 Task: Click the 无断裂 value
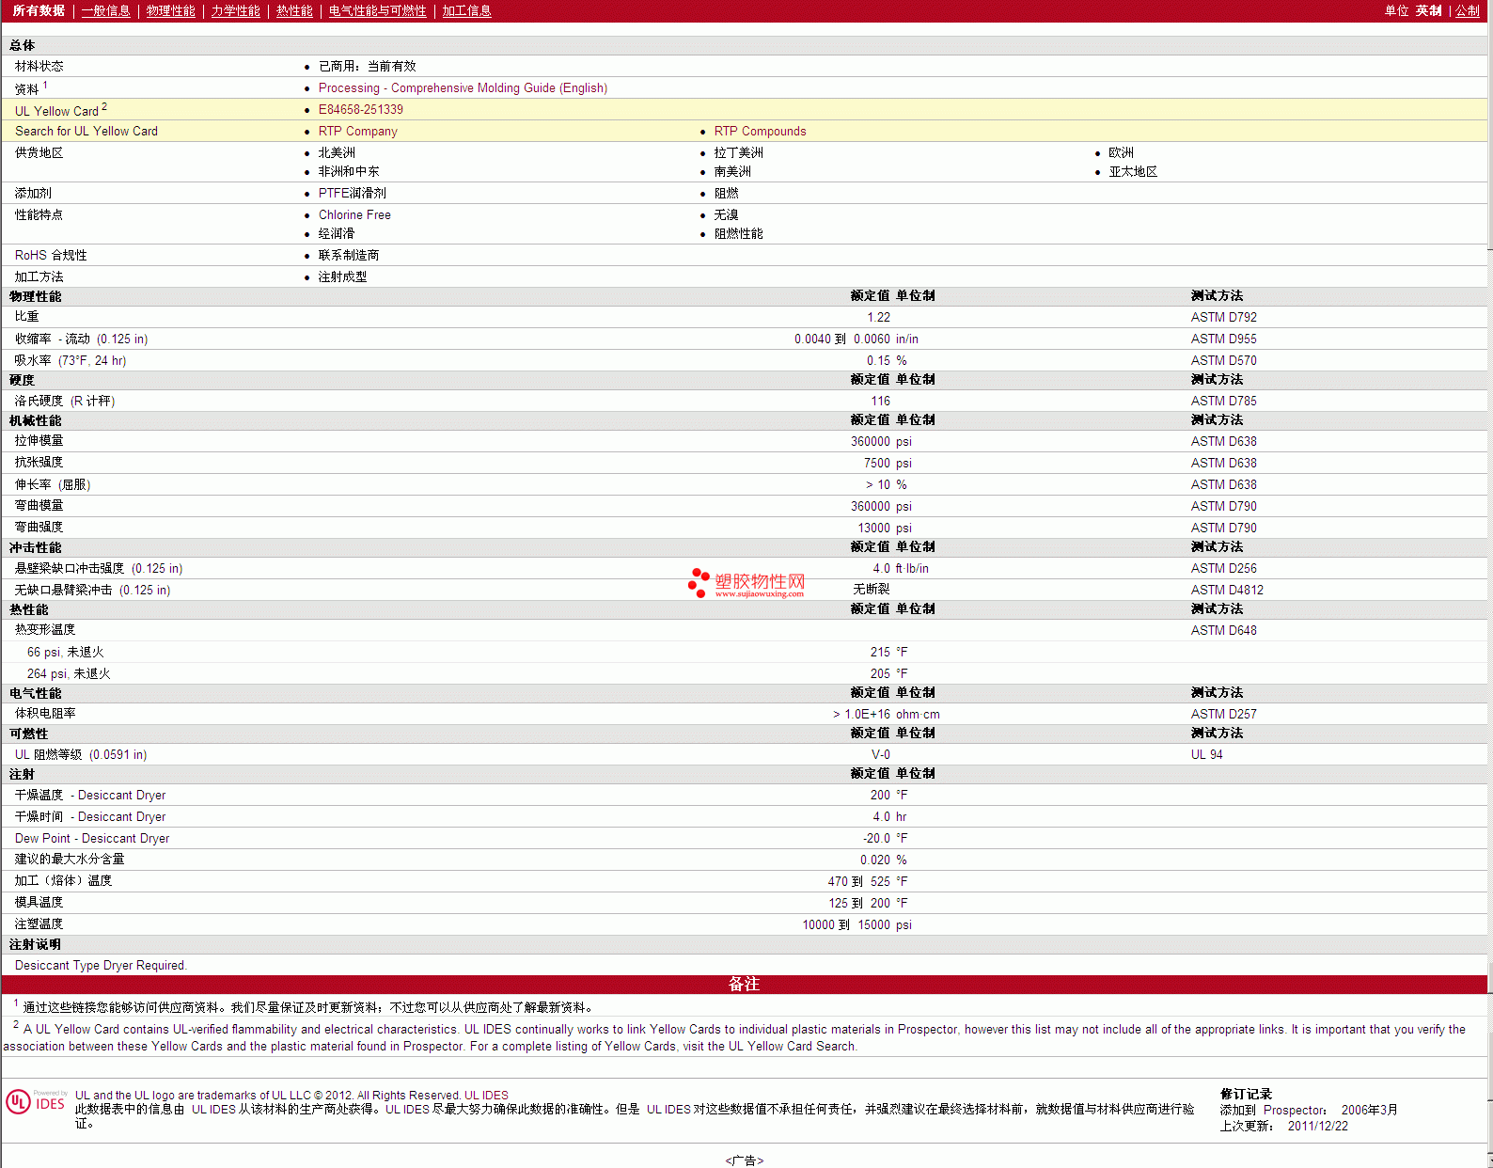pos(871,589)
